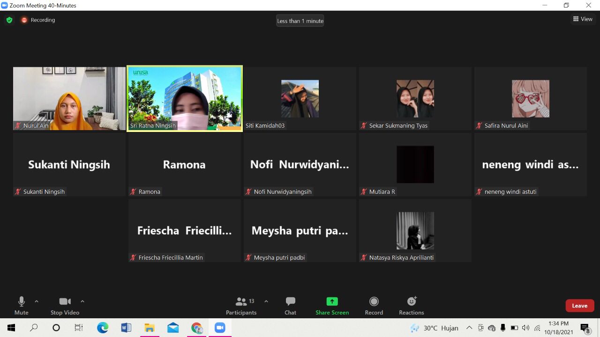Click the red Recording indicator
600x337 pixels.
point(38,20)
